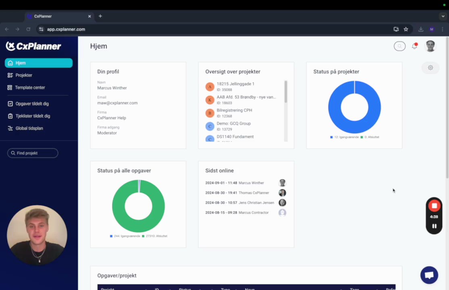Toggle '27310: Afsluttet' legend entry

click(x=155, y=236)
